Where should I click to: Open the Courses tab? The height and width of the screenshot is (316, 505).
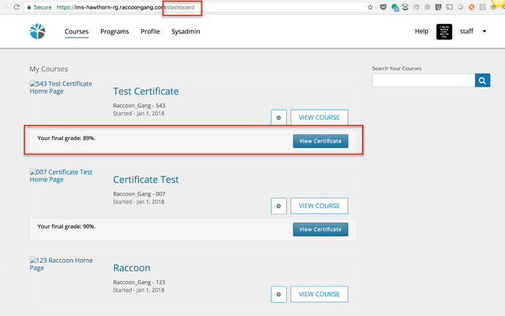76,32
